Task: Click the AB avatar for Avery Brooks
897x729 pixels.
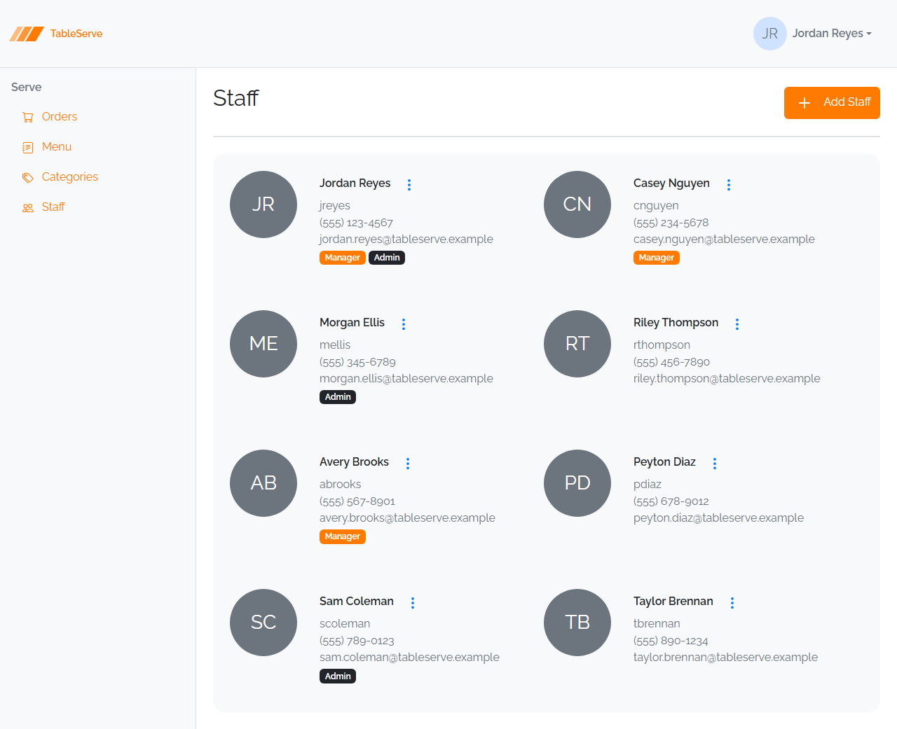Action: pos(263,483)
